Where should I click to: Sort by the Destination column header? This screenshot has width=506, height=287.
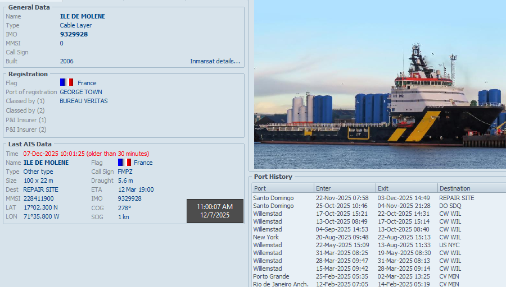coord(472,188)
